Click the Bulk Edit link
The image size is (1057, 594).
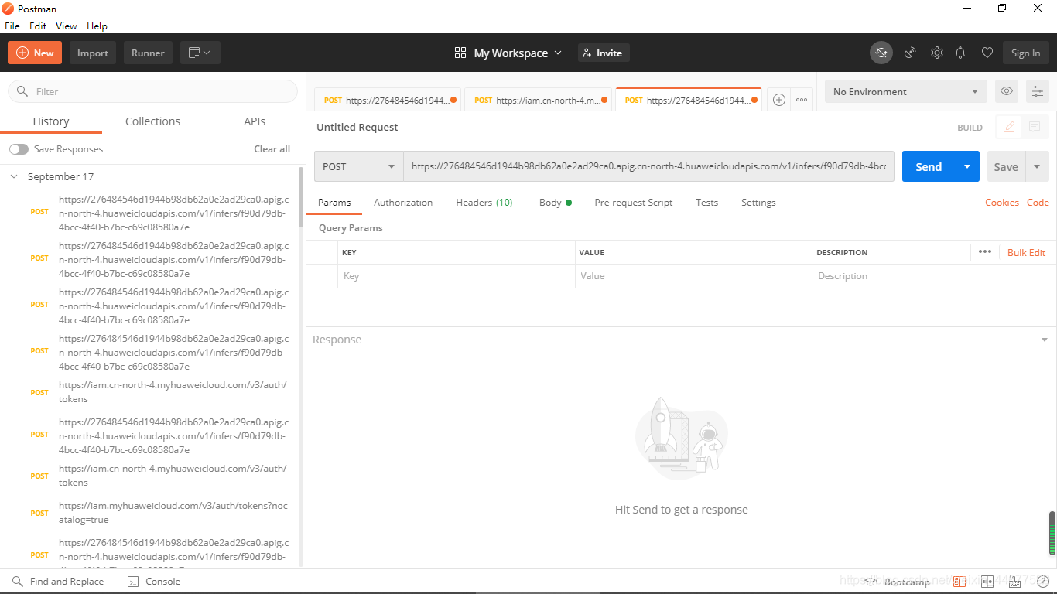pyautogui.click(x=1026, y=252)
